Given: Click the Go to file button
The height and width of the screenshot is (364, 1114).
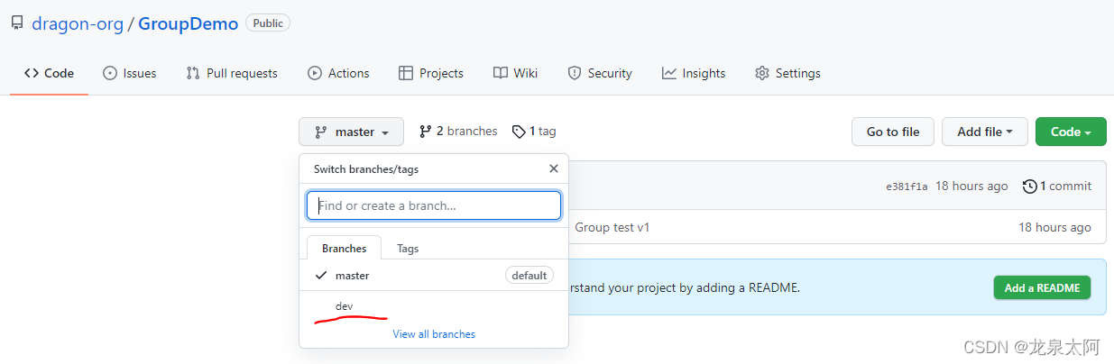Looking at the screenshot, I should pyautogui.click(x=893, y=132).
